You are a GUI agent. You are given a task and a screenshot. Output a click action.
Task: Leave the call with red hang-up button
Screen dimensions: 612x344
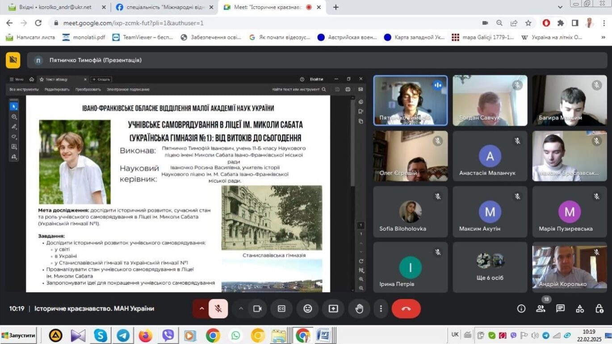(x=406, y=309)
